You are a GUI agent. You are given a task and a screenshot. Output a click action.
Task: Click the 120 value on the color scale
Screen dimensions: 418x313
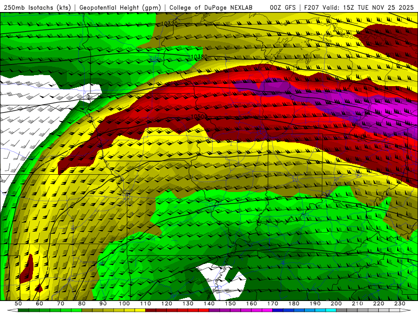[167, 304]
